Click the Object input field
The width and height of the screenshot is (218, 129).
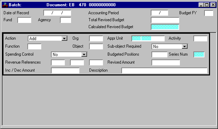(x=96, y=47)
